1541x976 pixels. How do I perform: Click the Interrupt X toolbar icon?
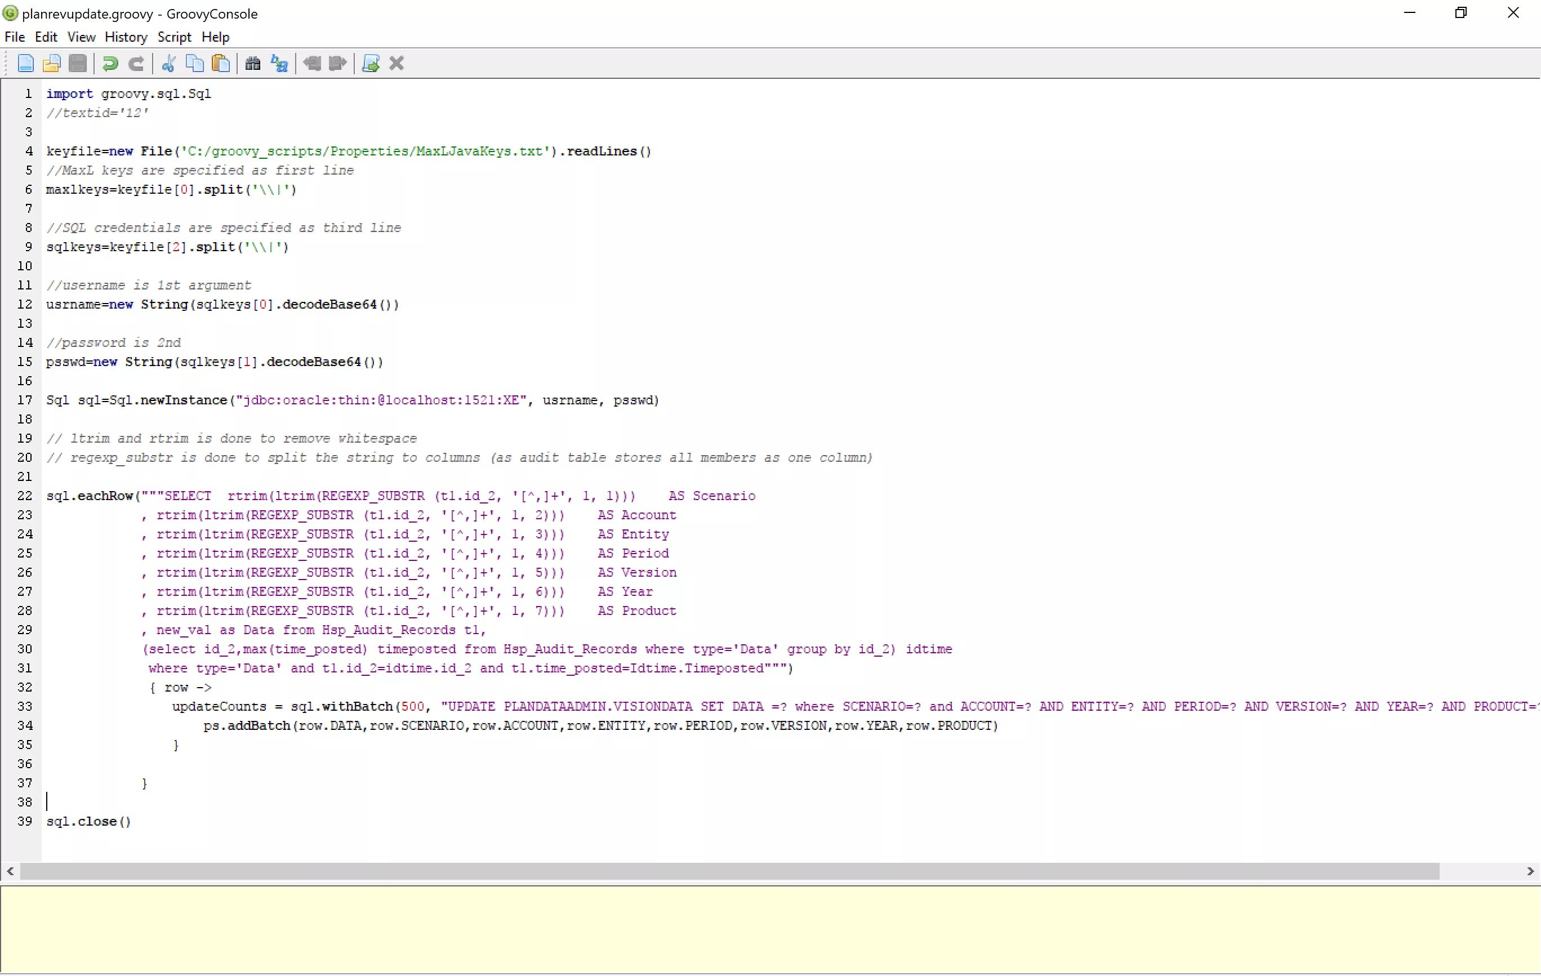pos(397,64)
